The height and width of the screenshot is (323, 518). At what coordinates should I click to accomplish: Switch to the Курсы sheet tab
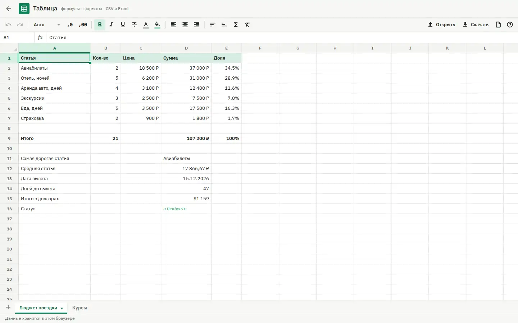(79, 308)
